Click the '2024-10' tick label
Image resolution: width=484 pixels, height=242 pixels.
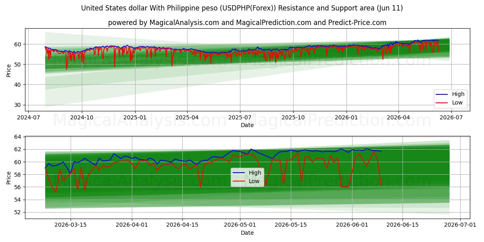82,117
